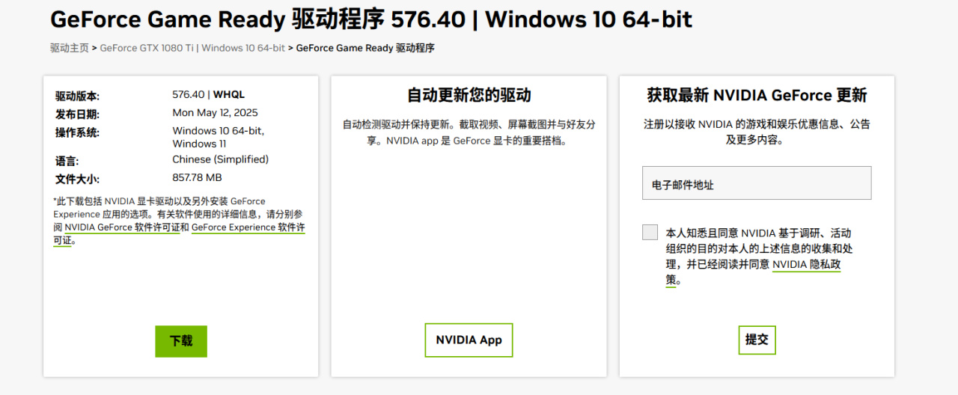This screenshot has height=395, width=958.
Task: Click the green 下载 download button
Action: point(181,341)
